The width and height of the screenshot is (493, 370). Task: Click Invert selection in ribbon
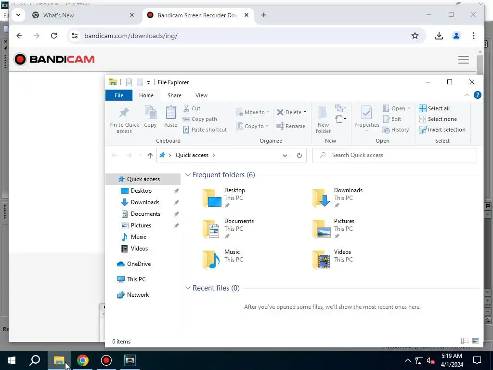click(x=442, y=130)
